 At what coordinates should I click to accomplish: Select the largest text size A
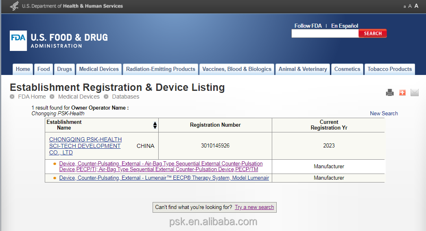point(416,6)
